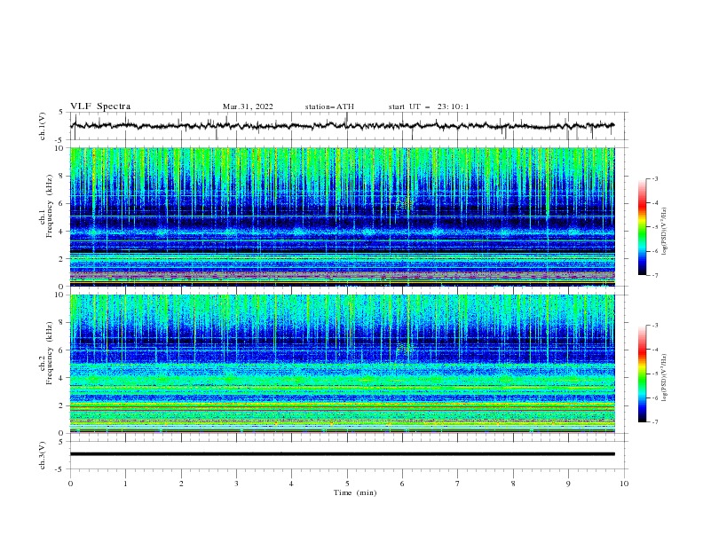703x543 pixels.
Task: Click the '2' tick on ch.2 frequency axis
Action: point(61,405)
